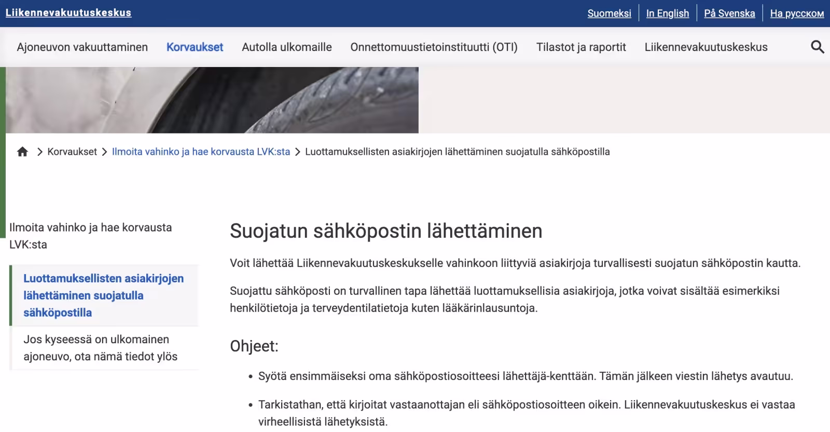The height and width of the screenshot is (432, 830).
Task: Open sidebar item about ulkomainen ajoneuvo
Action: (x=100, y=348)
